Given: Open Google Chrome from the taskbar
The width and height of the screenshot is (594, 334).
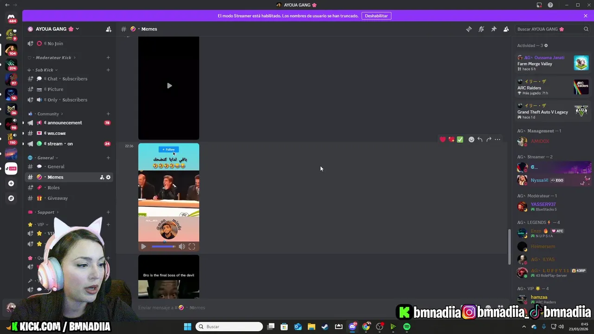Looking at the screenshot, I should pos(366,327).
